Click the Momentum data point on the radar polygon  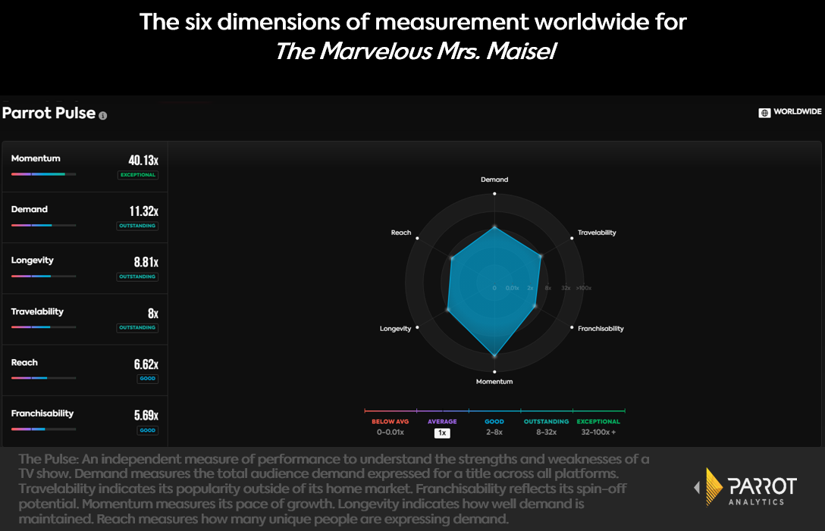click(494, 356)
